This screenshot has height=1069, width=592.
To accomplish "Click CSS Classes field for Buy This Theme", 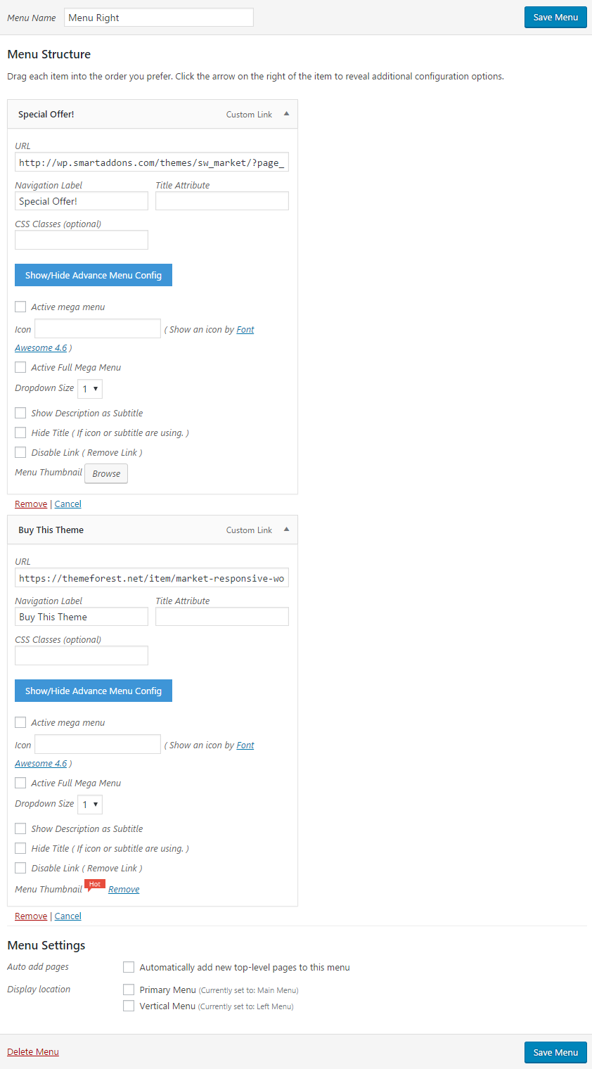I will point(82,655).
